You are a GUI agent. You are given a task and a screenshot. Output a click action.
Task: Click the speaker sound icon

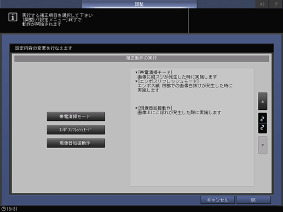(262, 4)
